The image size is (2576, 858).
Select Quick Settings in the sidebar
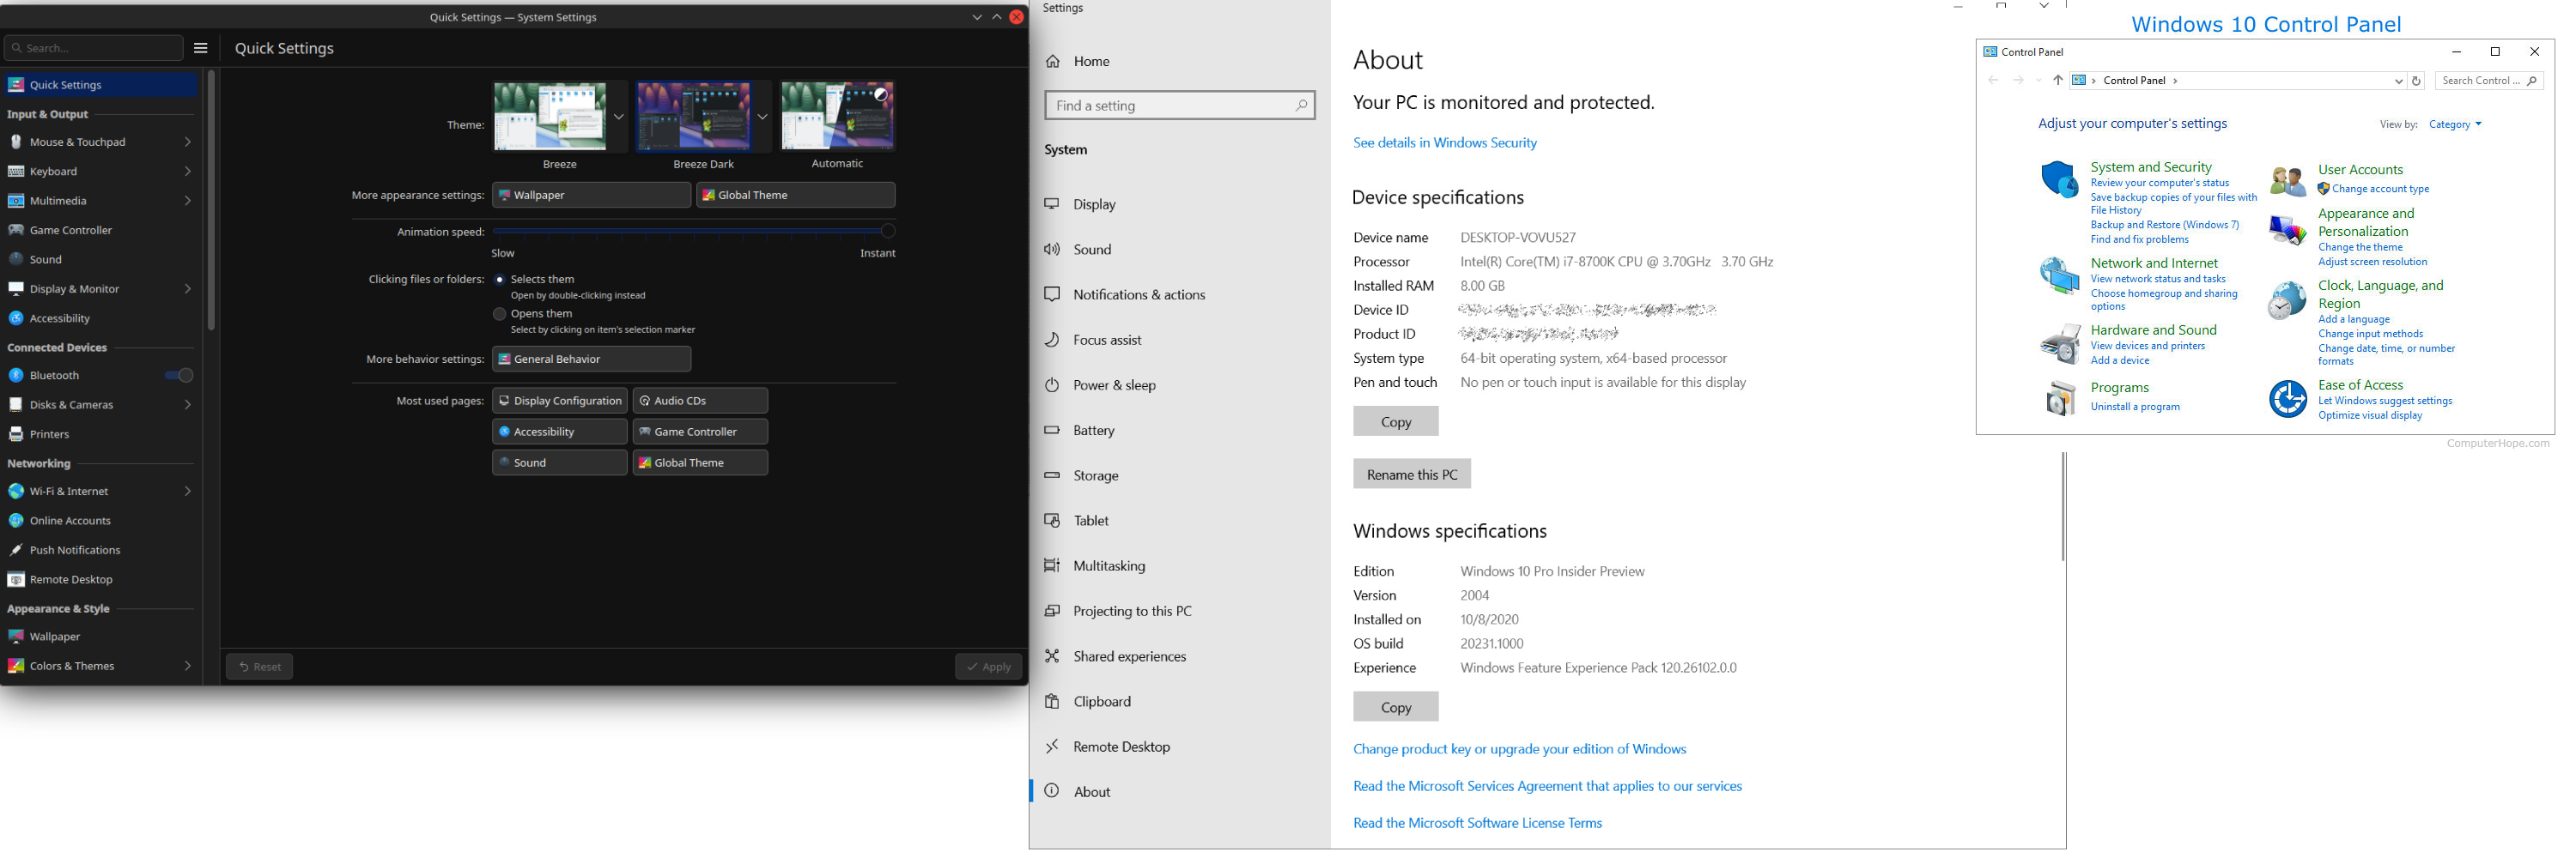coord(100,85)
